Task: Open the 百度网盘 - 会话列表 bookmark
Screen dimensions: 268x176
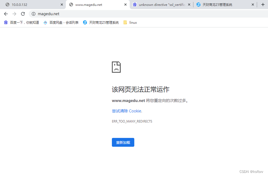Action: point(61,23)
